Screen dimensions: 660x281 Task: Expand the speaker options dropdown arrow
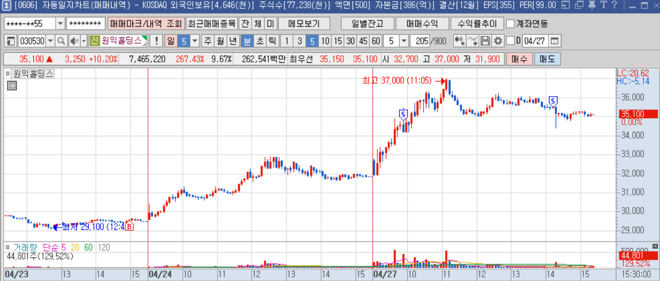[x=84, y=41]
